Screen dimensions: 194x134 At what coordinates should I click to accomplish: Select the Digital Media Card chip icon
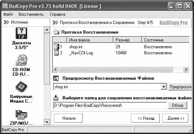(x=21, y=87)
